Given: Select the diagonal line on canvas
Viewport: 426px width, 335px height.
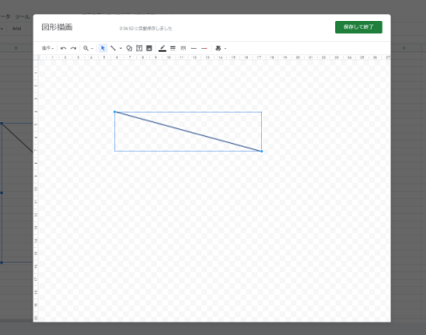Looking at the screenshot, I should click(x=188, y=132).
